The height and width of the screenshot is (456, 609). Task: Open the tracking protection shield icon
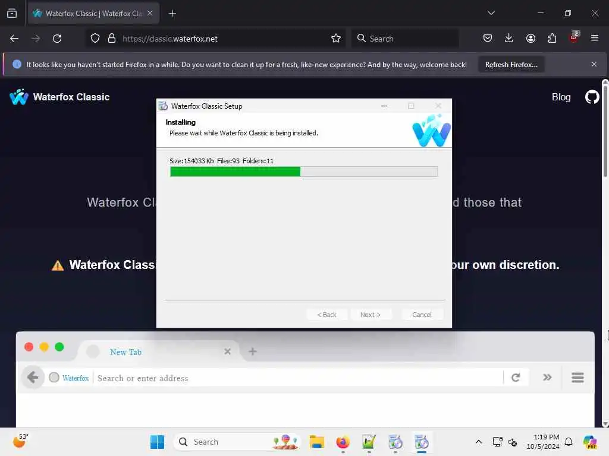(95, 39)
